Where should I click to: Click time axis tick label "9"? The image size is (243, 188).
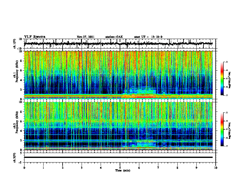(196, 168)
